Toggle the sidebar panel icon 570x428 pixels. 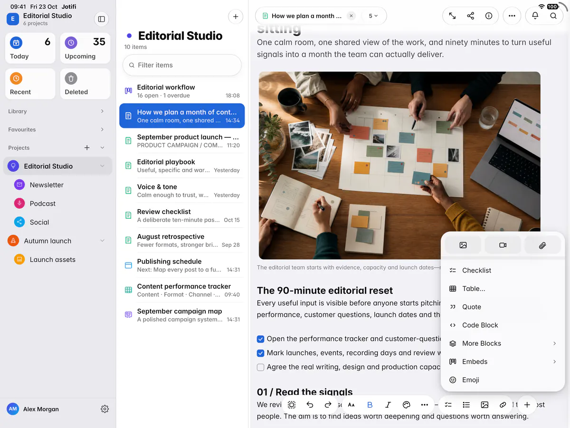click(x=101, y=19)
